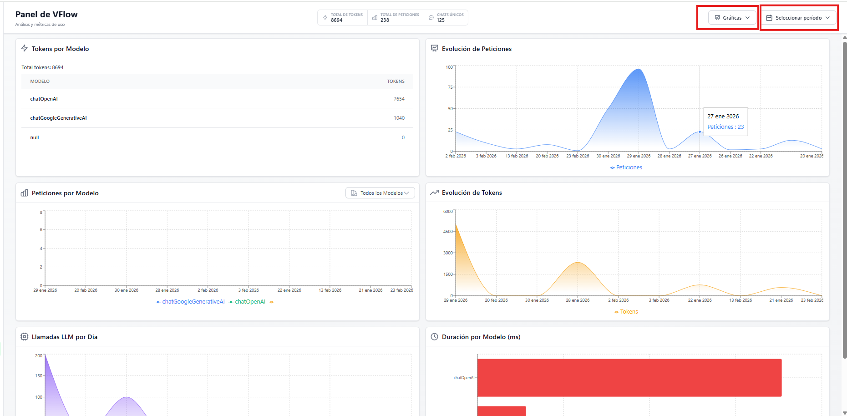Click the lightning icon beside Tokens por Modelo

25,48
